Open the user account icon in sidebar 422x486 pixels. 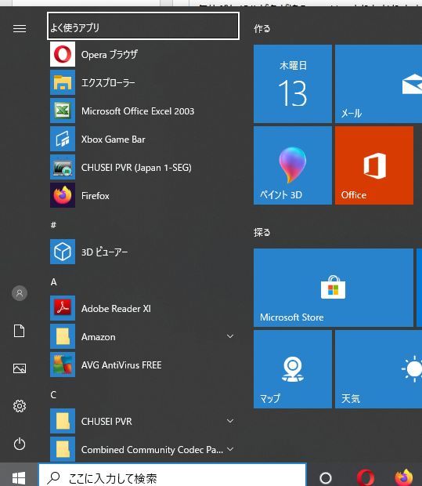click(20, 293)
